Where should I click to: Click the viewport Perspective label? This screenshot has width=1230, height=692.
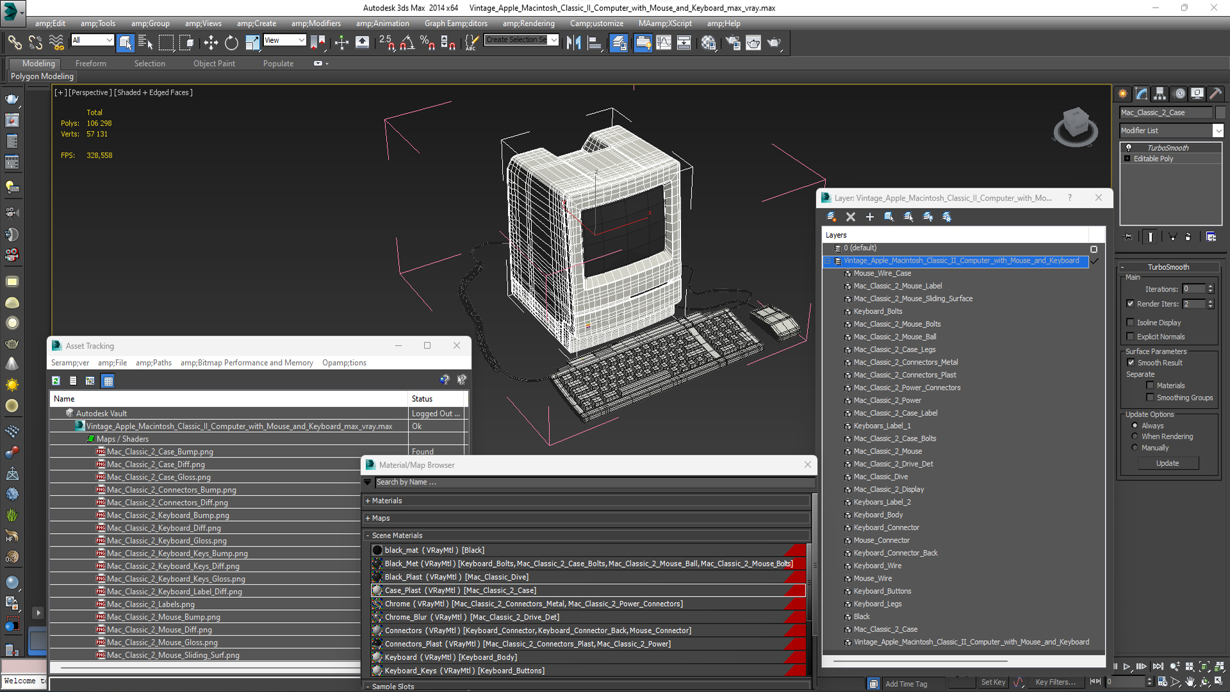(90, 92)
